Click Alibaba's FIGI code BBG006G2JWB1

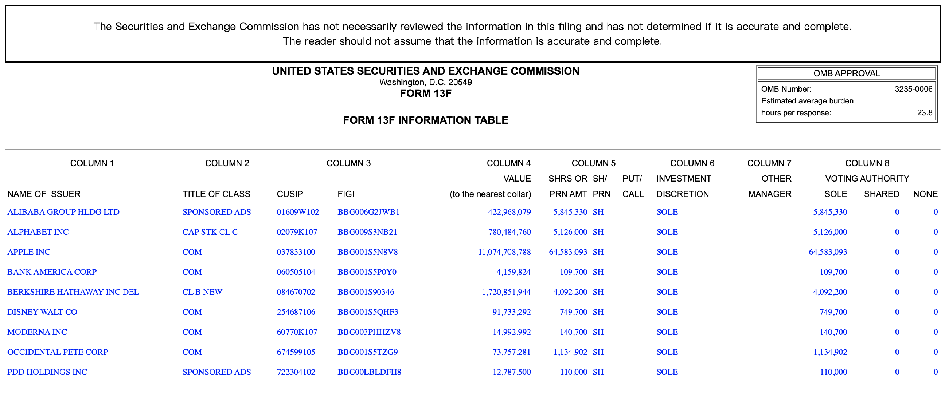(x=368, y=212)
